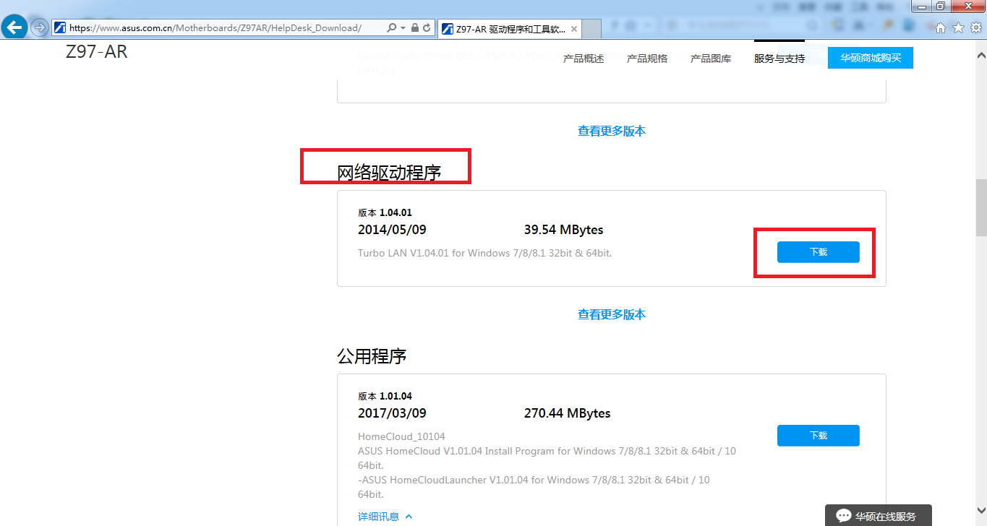
Task: Click the 版本 1.01.04 version label
Action: (x=385, y=397)
